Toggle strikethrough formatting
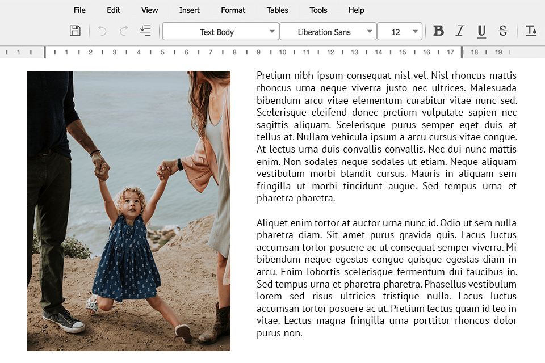Viewport: 545px width, 363px height. [x=502, y=31]
